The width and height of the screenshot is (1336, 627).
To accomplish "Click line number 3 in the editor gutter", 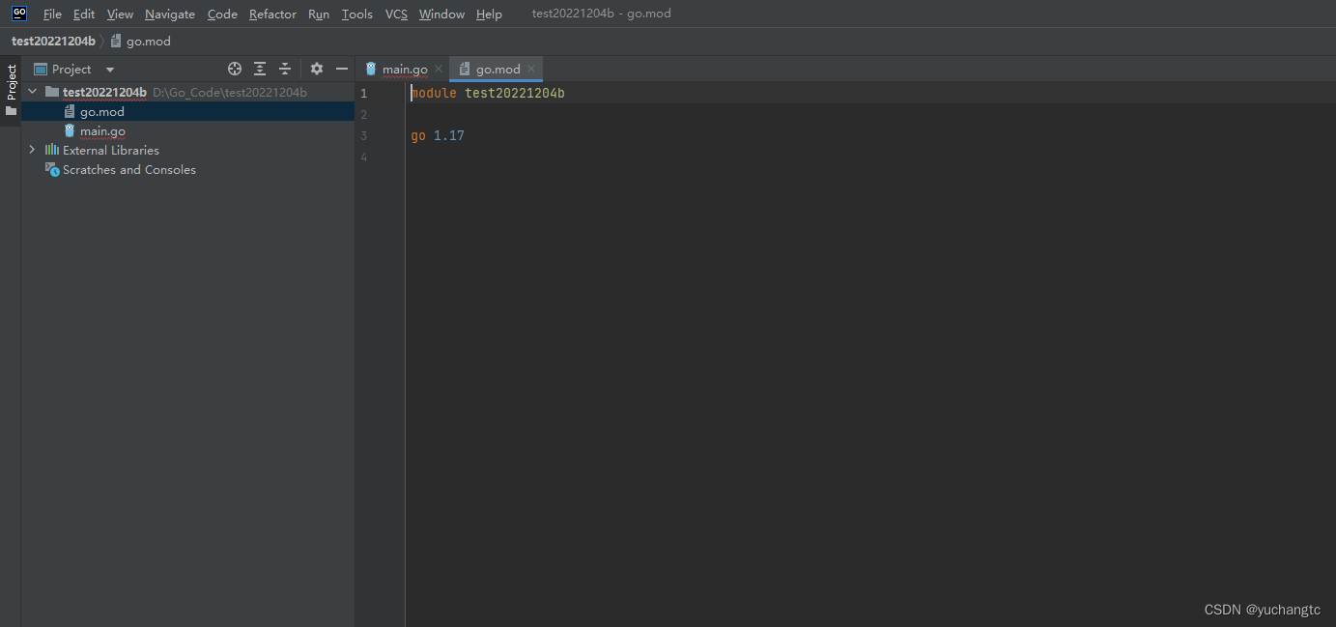I will point(363,135).
